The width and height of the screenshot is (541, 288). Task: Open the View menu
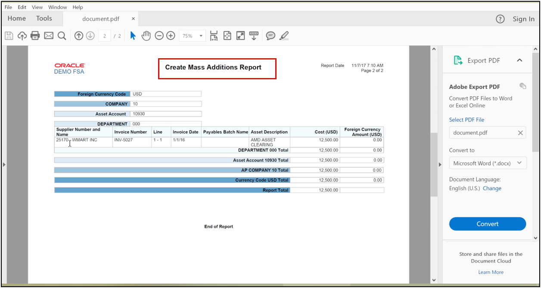point(37,7)
